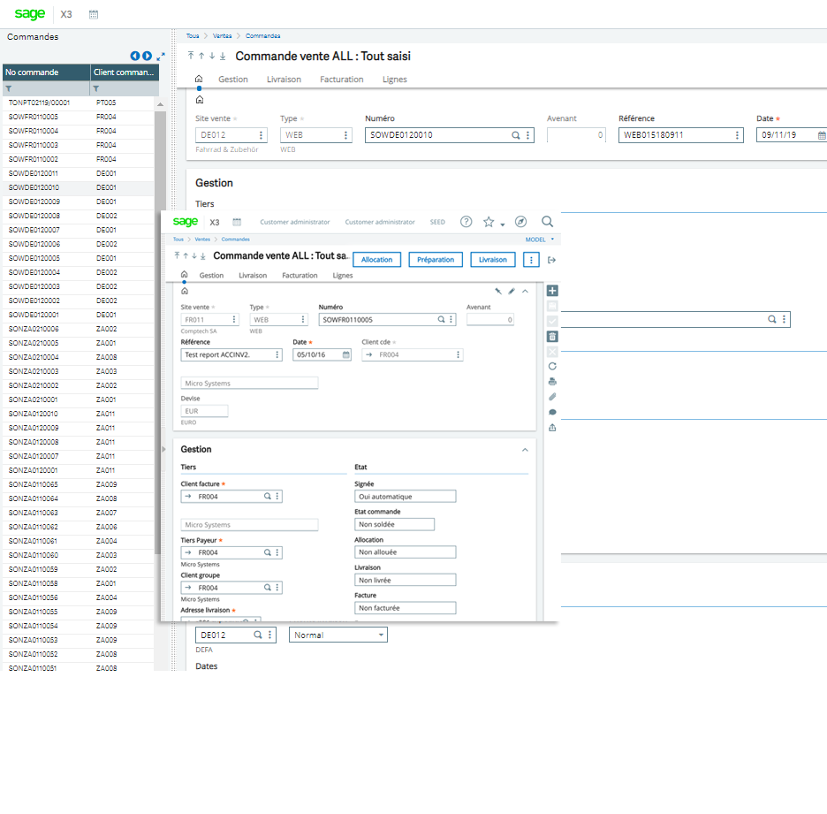This screenshot has height=814, width=827.
Task: Open the help icon in the front window
Action: click(x=466, y=222)
